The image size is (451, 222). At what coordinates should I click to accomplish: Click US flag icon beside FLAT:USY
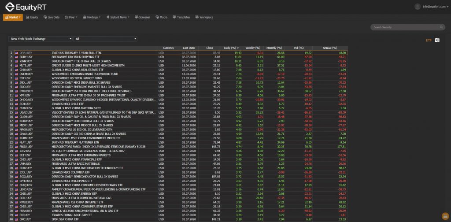(16, 142)
